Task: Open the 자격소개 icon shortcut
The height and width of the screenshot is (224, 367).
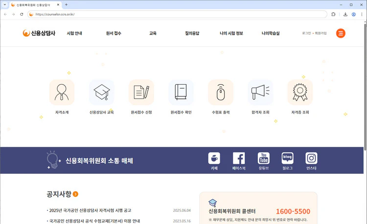Action: [x=62, y=92]
